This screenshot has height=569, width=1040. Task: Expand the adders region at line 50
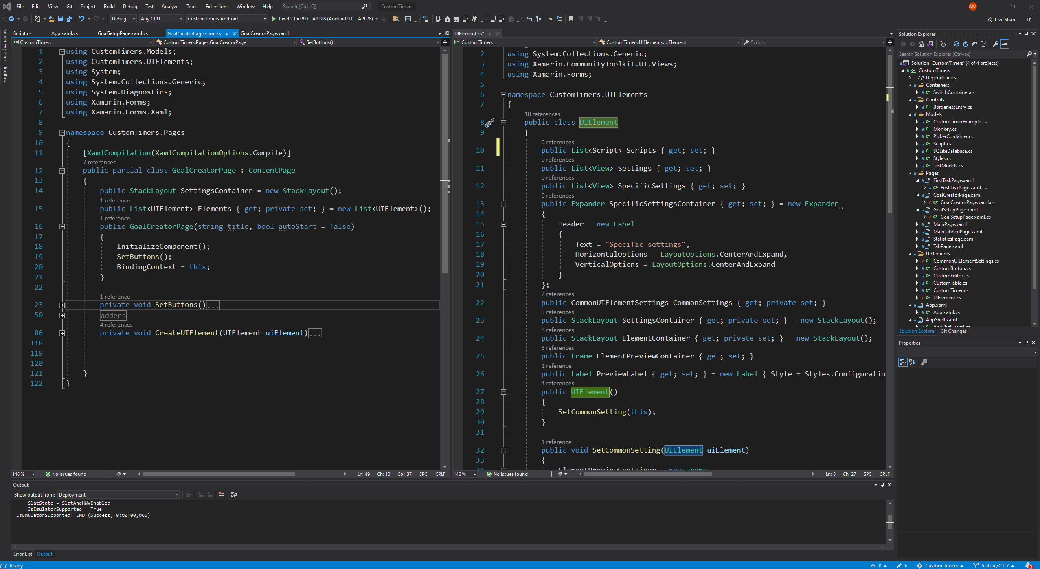[x=62, y=315]
